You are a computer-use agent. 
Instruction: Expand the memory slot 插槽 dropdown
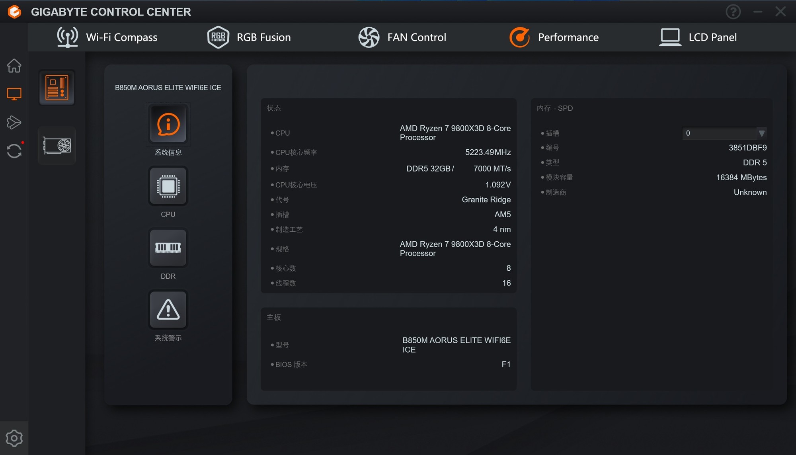pos(720,133)
